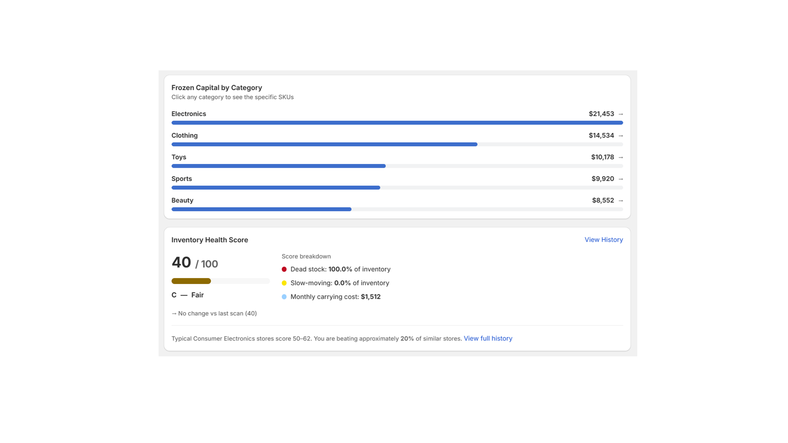This screenshot has width=788, height=443.
Task: Click the arrow next to Electronics $21,453
Action: point(621,114)
